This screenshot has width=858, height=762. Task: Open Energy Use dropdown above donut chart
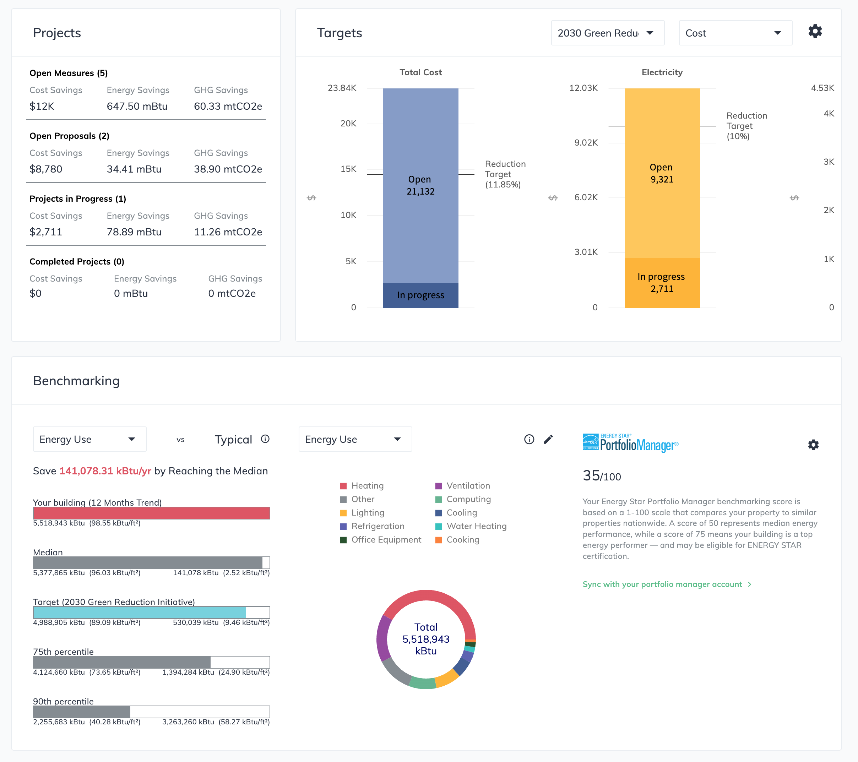(355, 439)
